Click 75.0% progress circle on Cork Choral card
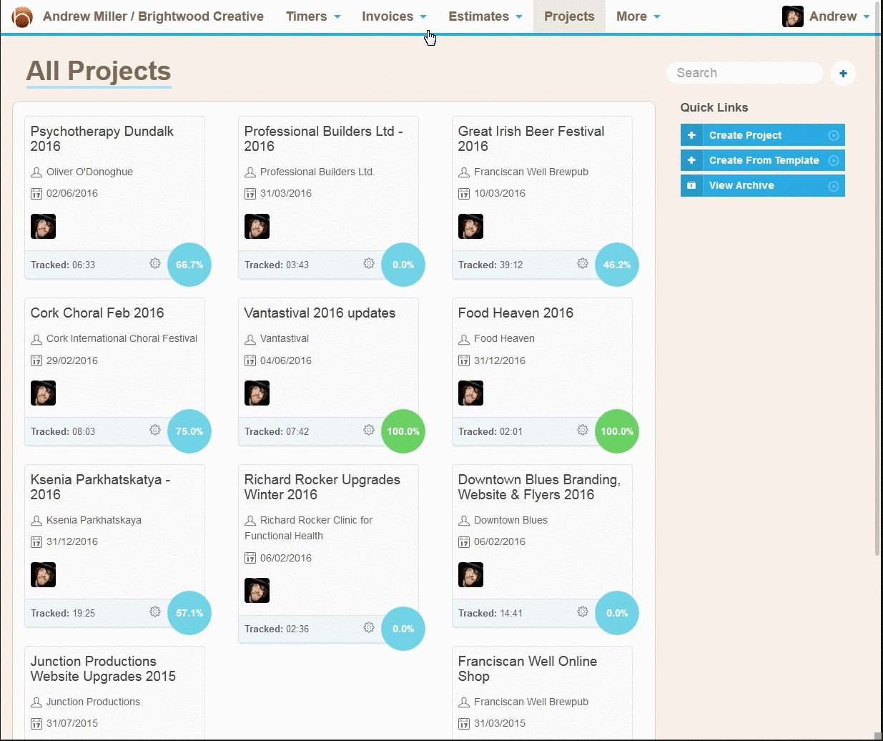The image size is (883, 741). pos(189,431)
